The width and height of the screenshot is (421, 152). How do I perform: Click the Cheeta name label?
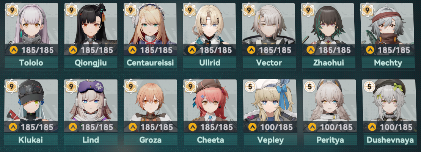coord(210,139)
